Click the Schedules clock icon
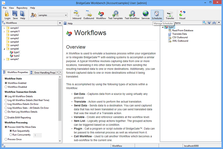The image size is (223, 149). pos(157,15)
